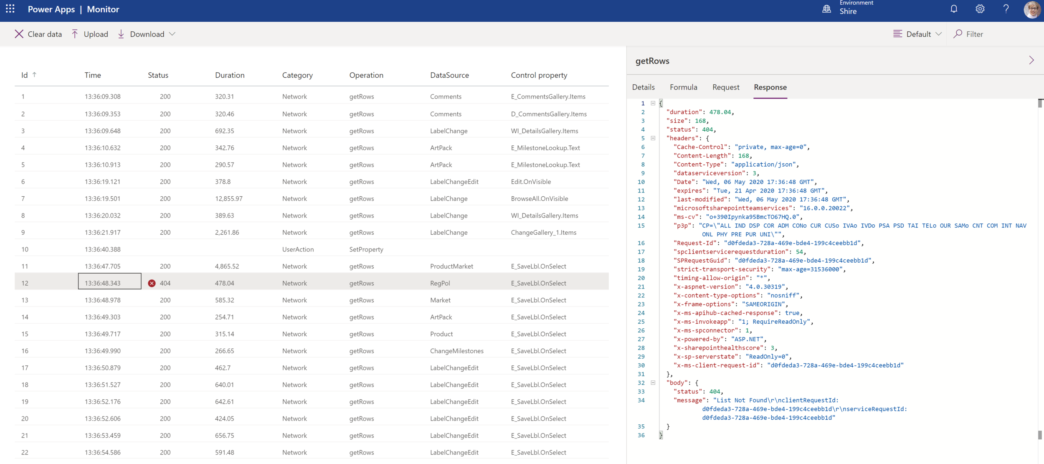Click the environment globe icon
This screenshot has width=1044, height=464.
pyautogui.click(x=826, y=9)
